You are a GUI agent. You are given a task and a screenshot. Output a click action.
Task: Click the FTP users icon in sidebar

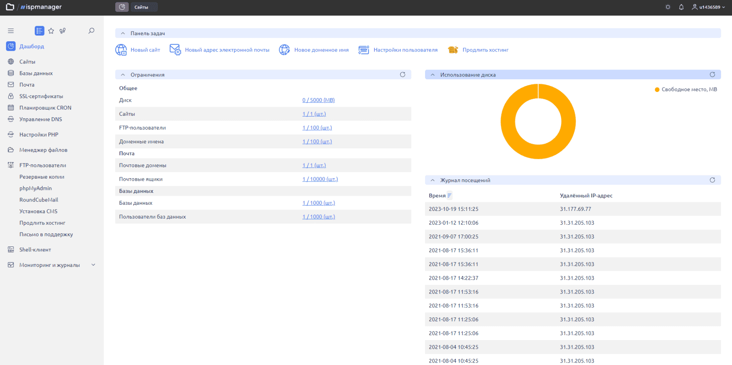[11, 165]
